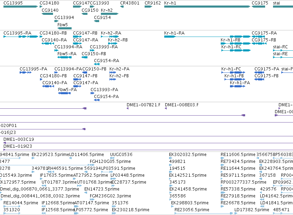Click the CR43801 gene label

(130, 3)
